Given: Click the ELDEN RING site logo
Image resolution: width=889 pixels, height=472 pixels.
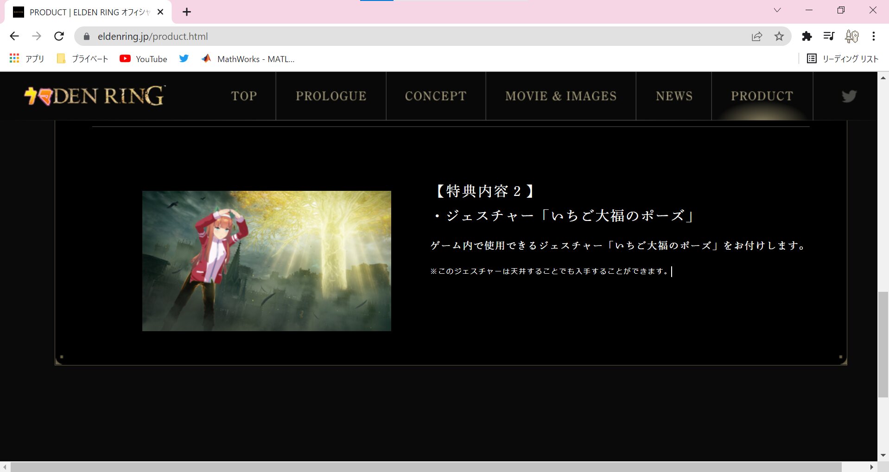Looking at the screenshot, I should [95, 96].
